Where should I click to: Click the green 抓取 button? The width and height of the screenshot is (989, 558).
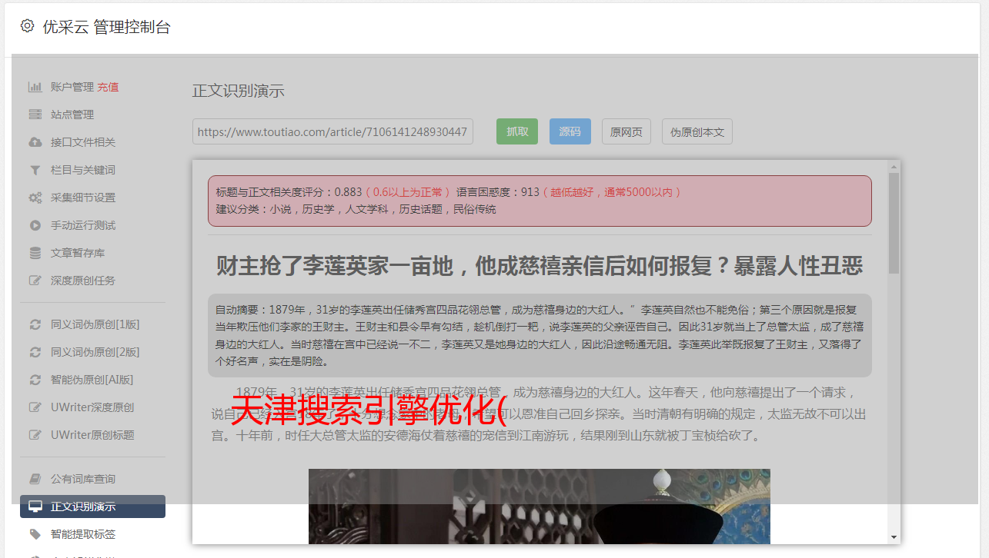pyautogui.click(x=517, y=131)
